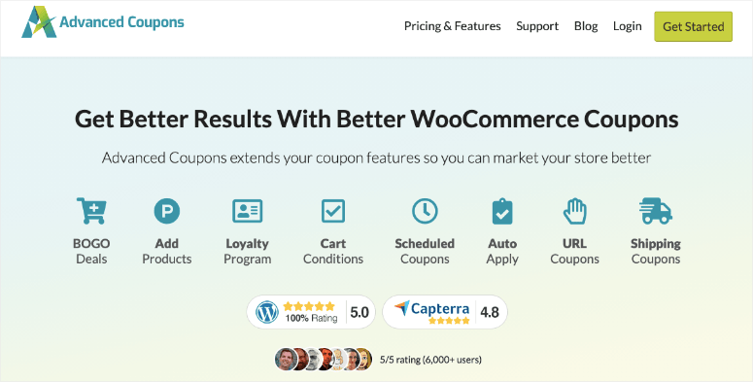
Task: Click the 4.8 score number
Action: pos(490,312)
